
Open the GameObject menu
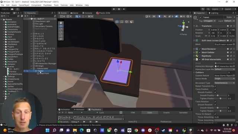pos(24,5)
